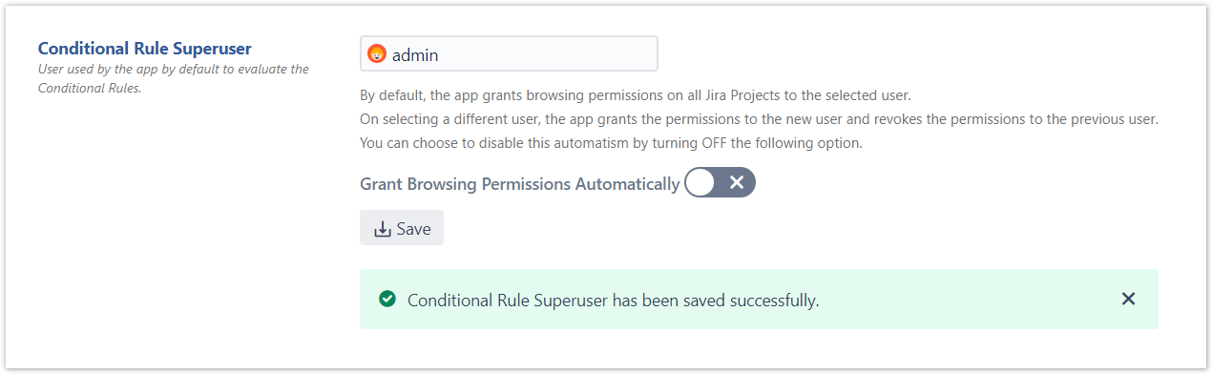Dismiss the success message with its X
The image size is (1212, 374).
(x=1128, y=300)
